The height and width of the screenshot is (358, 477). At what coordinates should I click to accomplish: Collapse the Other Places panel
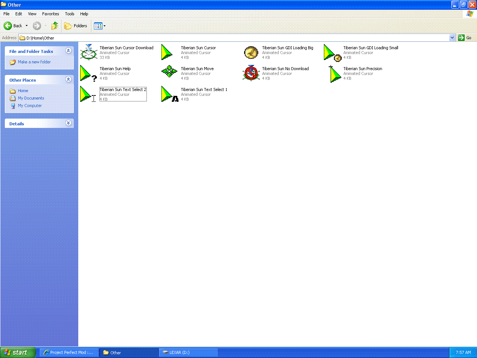(68, 79)
